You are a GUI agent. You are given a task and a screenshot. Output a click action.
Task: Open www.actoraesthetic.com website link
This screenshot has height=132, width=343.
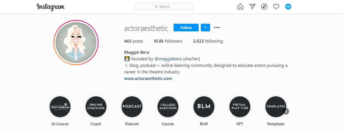coord(148,78)
